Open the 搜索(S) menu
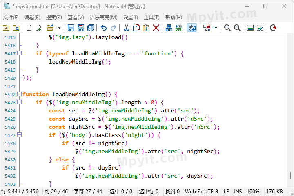Viewport: 294px width, 196px height. pyautogui.click(x=54, y=18)
